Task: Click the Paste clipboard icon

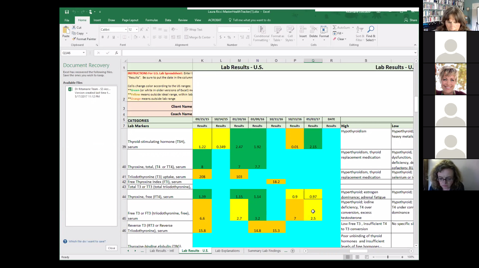Action: pyautogui.click(x=66, y=30)
